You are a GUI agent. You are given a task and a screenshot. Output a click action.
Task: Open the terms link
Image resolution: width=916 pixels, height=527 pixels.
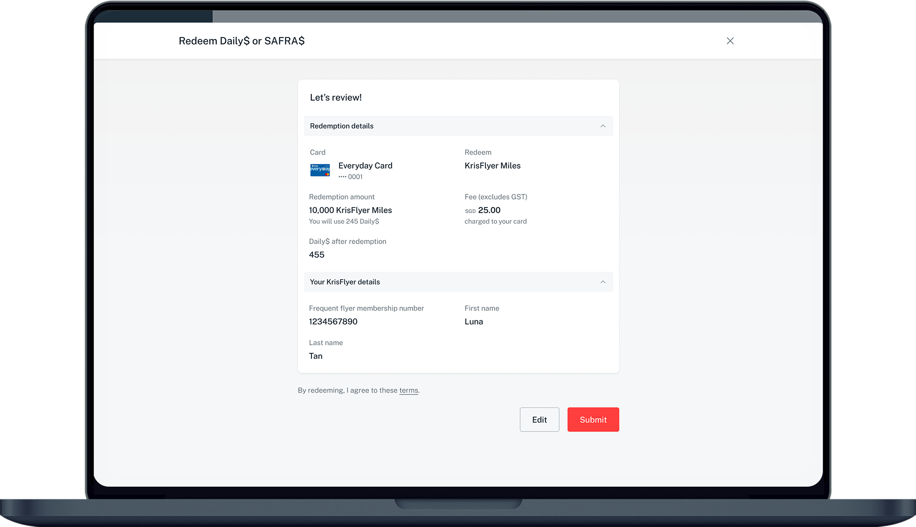coord(409,390)
